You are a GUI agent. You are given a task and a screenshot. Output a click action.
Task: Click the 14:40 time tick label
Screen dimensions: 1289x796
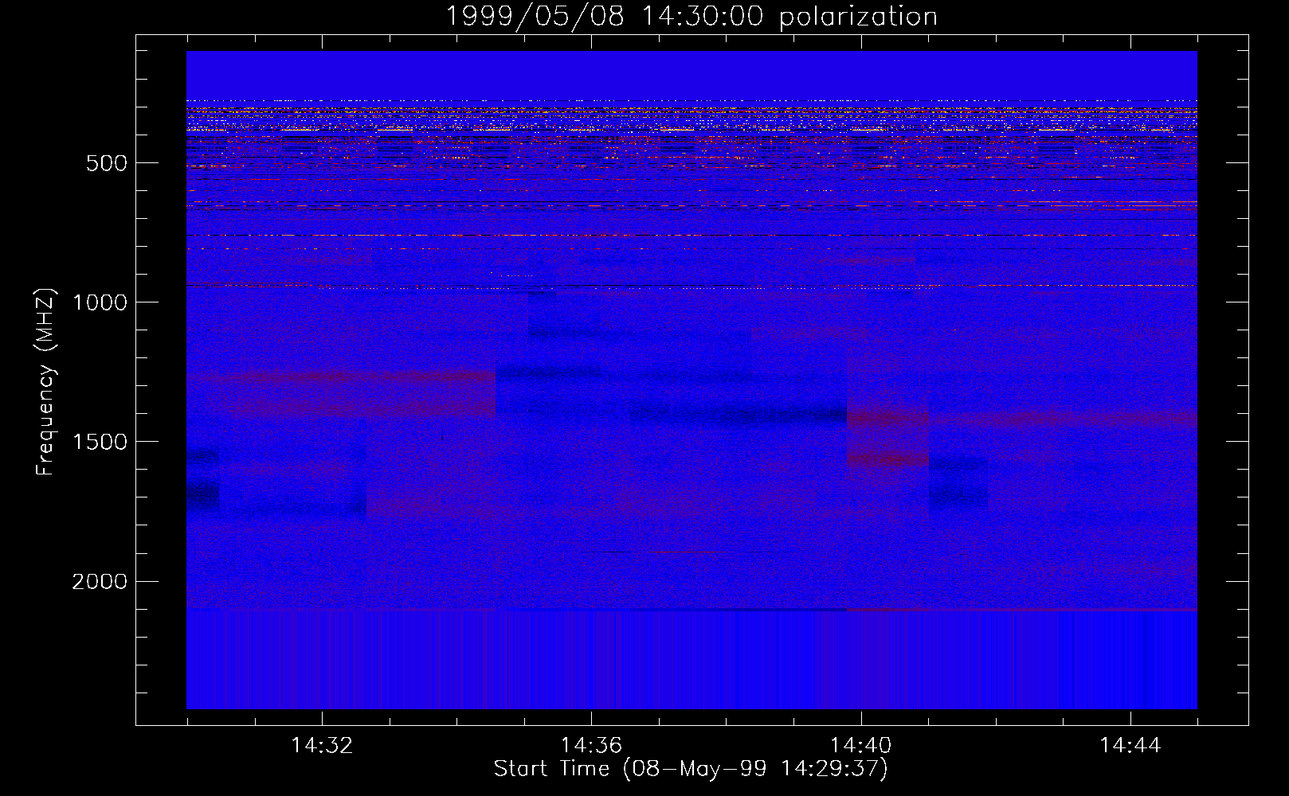(861, 745)
